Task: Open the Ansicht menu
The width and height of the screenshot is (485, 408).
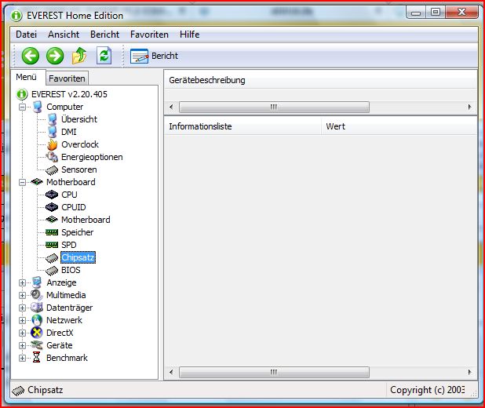Action: (64, 35)
